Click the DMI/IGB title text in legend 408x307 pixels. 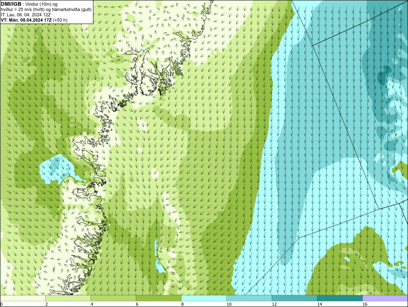tap(11, 4)
